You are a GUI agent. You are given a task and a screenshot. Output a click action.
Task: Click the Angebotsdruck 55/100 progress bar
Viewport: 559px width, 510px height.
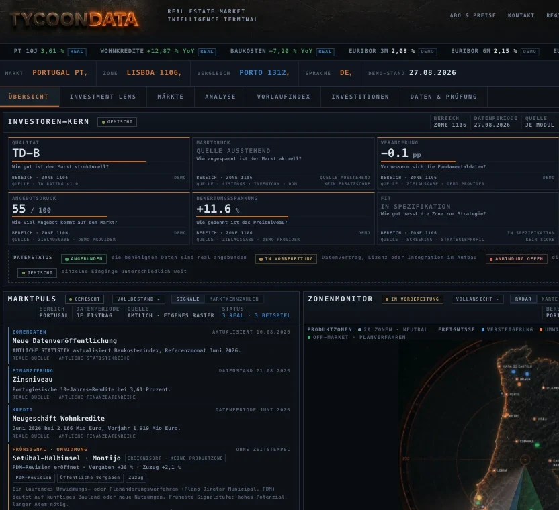point(60,217)
